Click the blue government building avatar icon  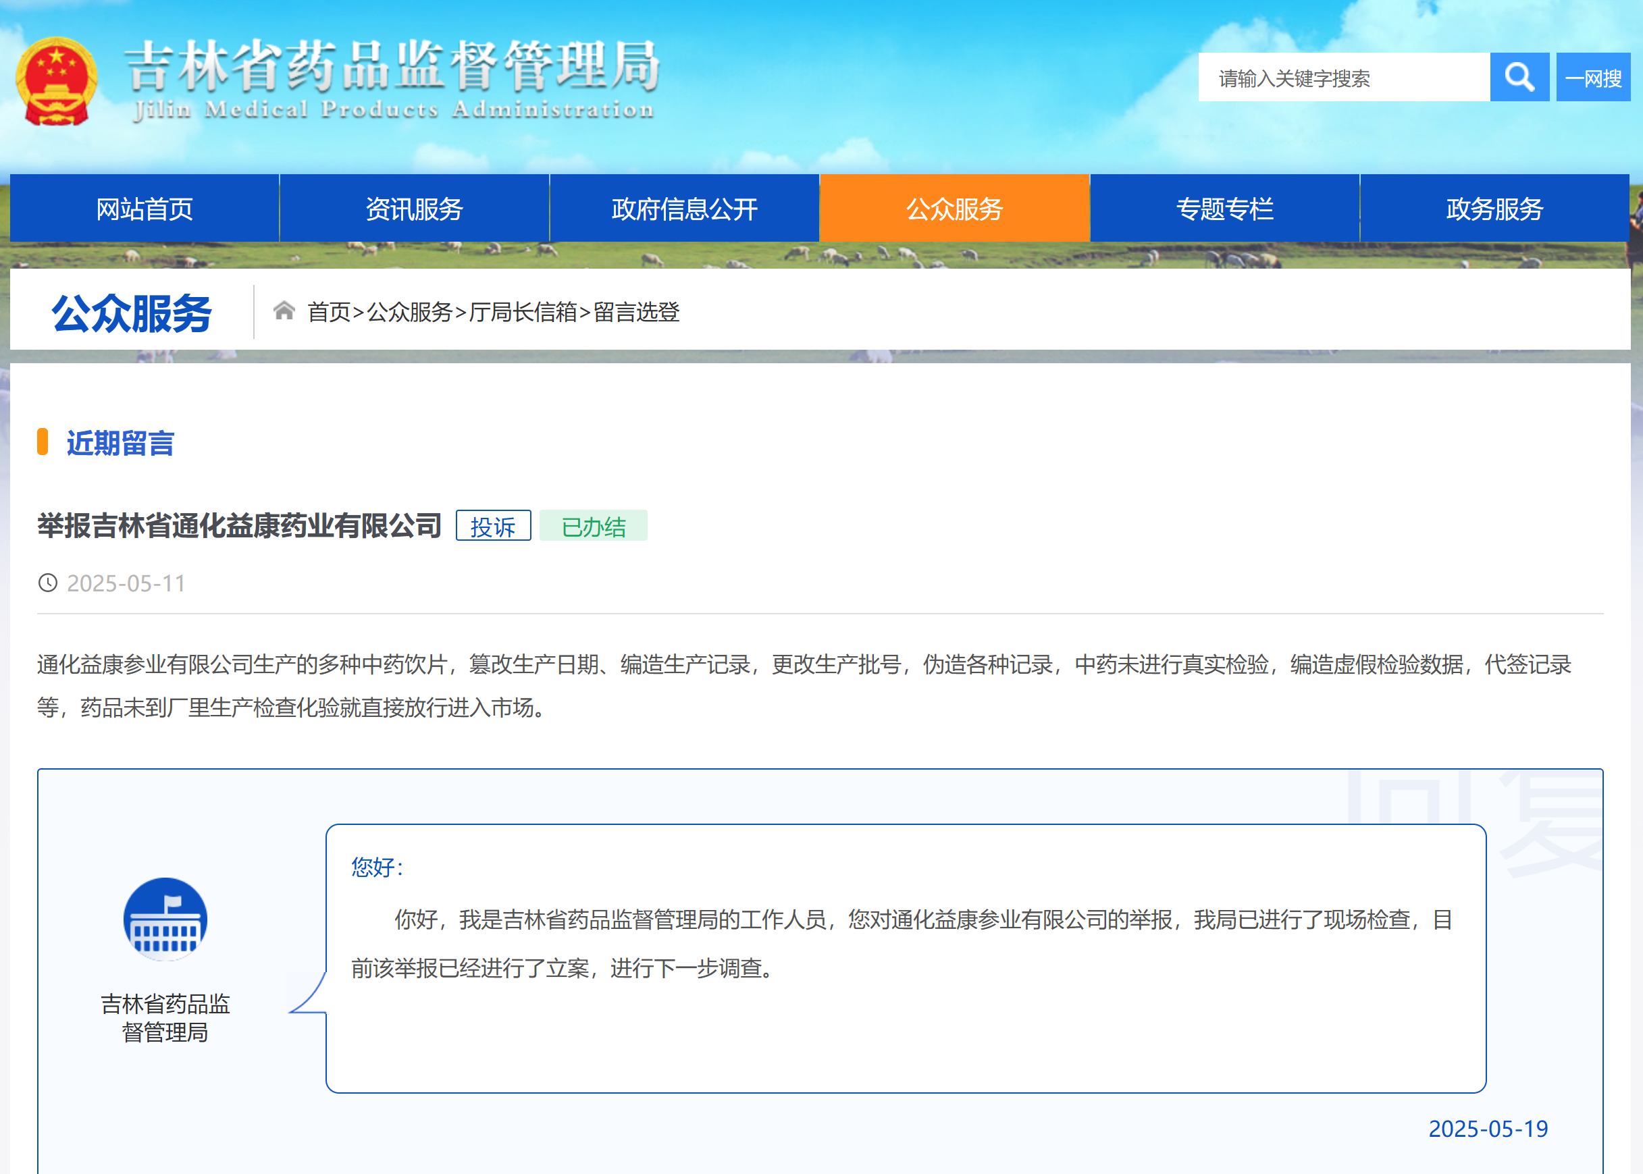coord(165,919)
